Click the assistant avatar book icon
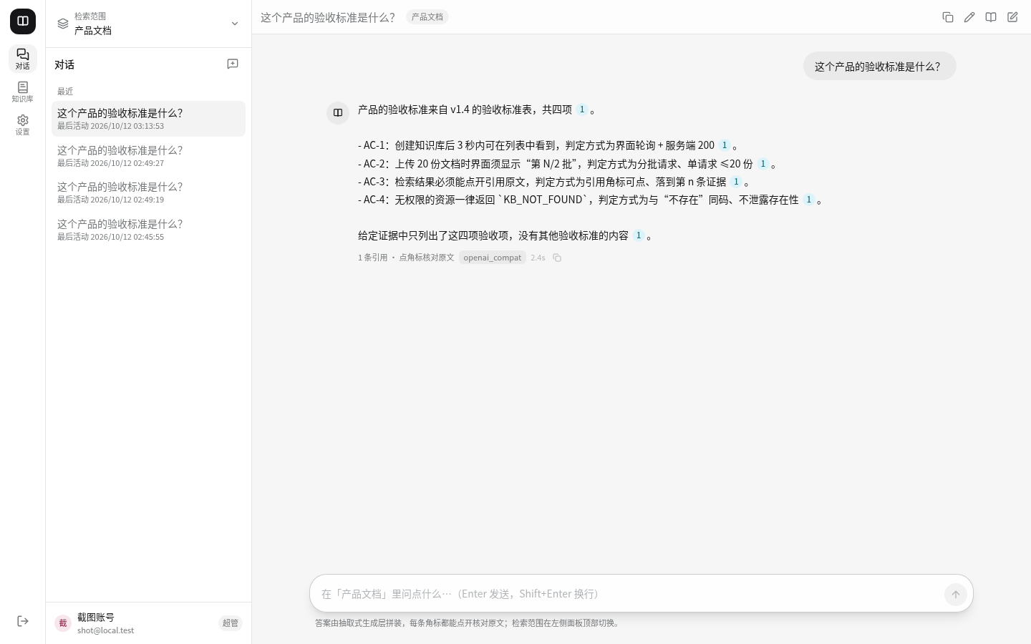 coord(338,112)
